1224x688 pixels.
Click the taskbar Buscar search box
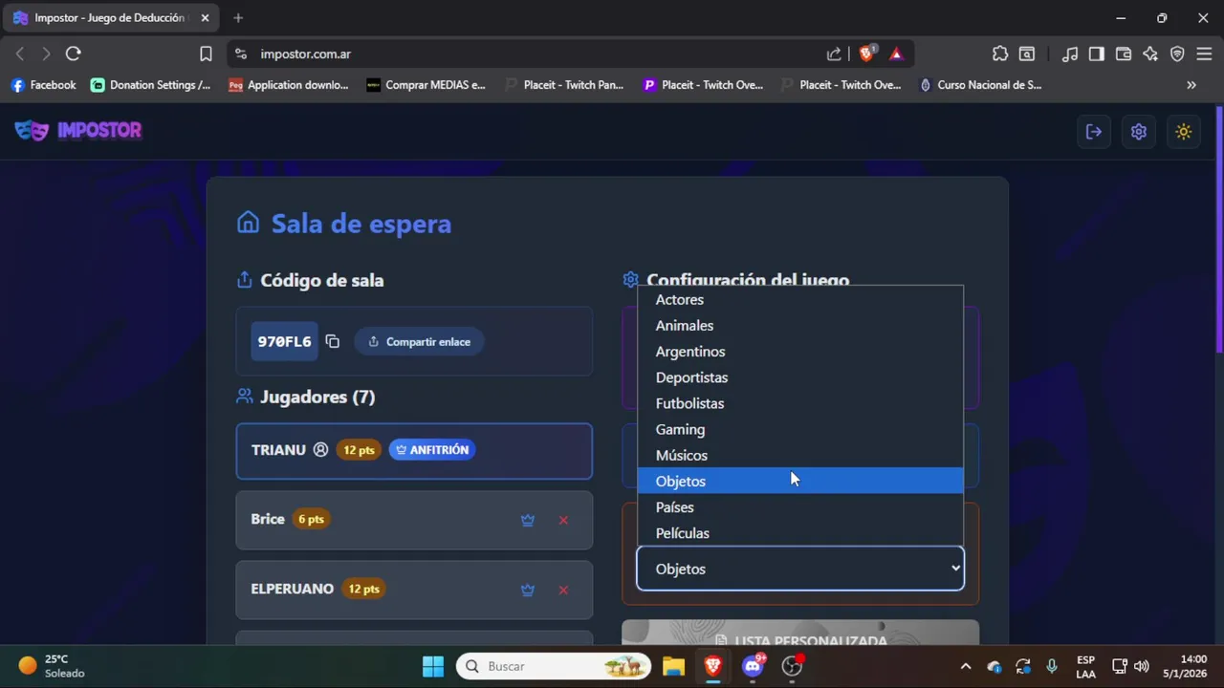click(554, 666)
